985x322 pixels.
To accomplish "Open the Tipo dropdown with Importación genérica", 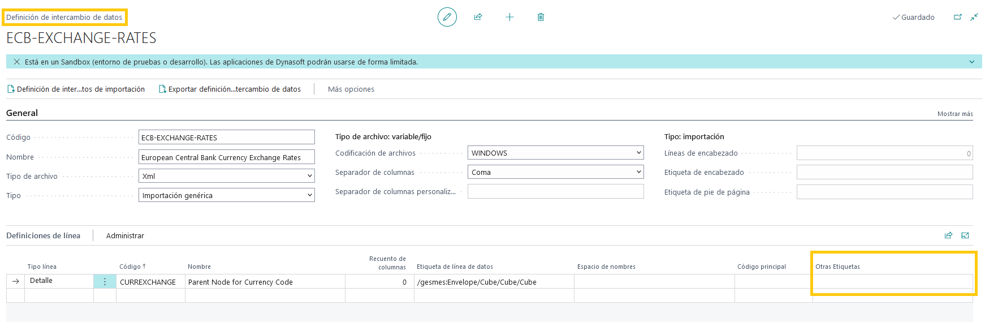I will (226, 195).
